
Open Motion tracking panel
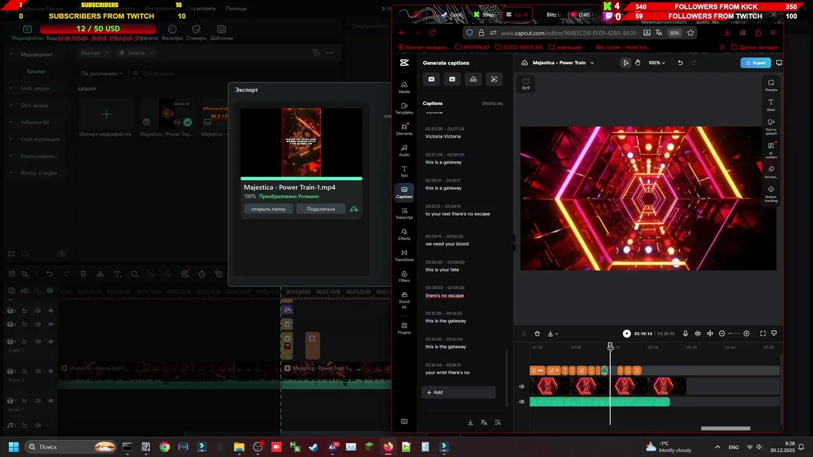coord(771,194)
